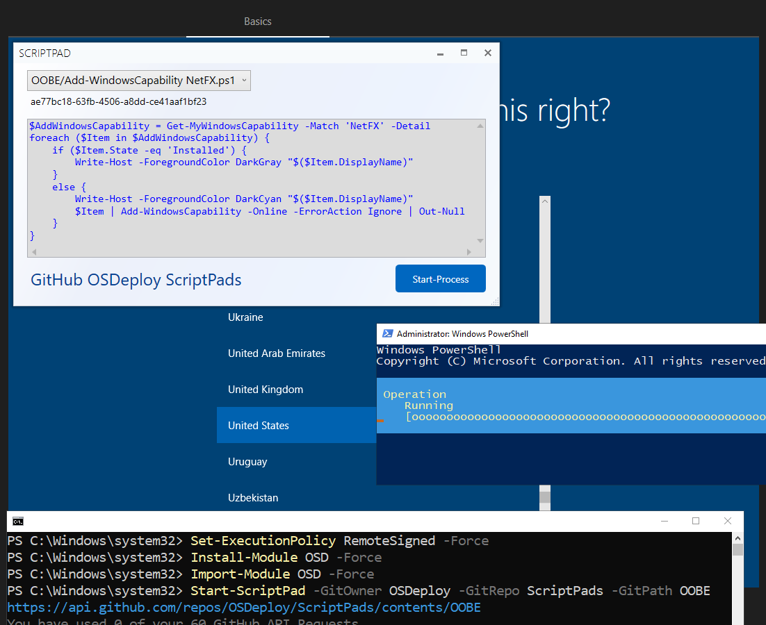Click the bottom console scroll up arrow

738,538
